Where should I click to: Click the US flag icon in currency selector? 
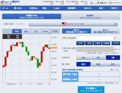(64, 24)
